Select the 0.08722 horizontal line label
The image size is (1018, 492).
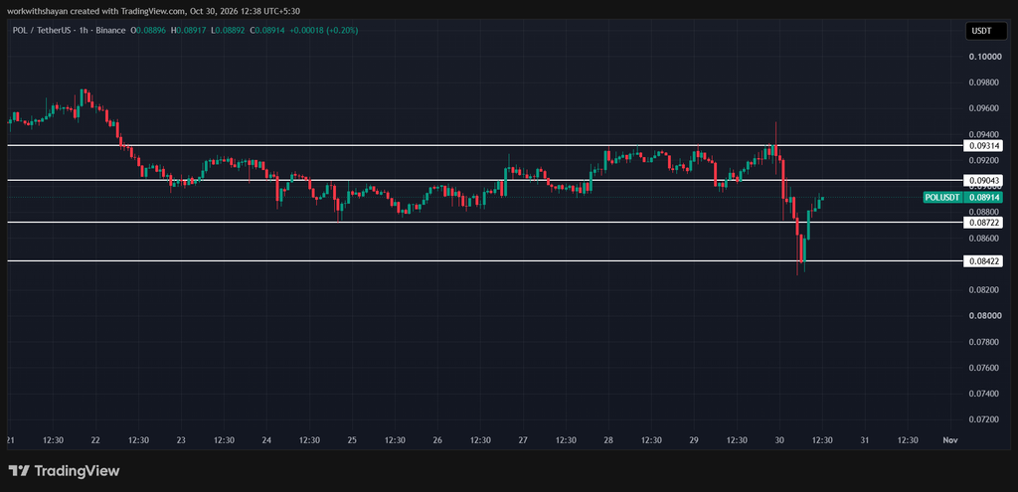983,223
